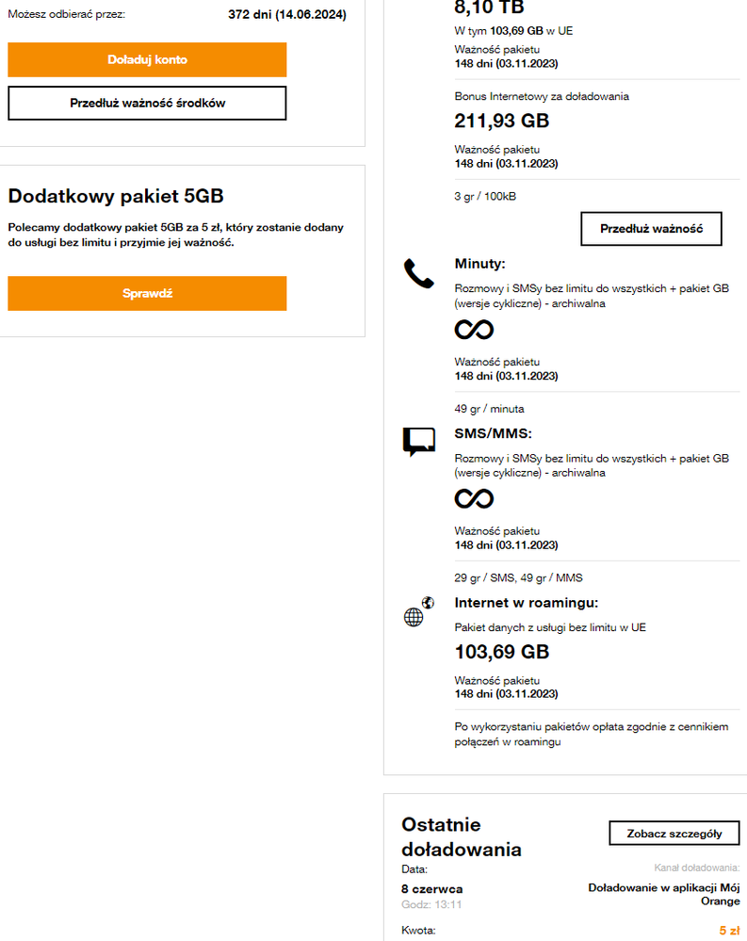The width and height of the screenshot is (747, 941).
Task: Click the SMS/MMS speech bubble icon
Action: [419, 442]
